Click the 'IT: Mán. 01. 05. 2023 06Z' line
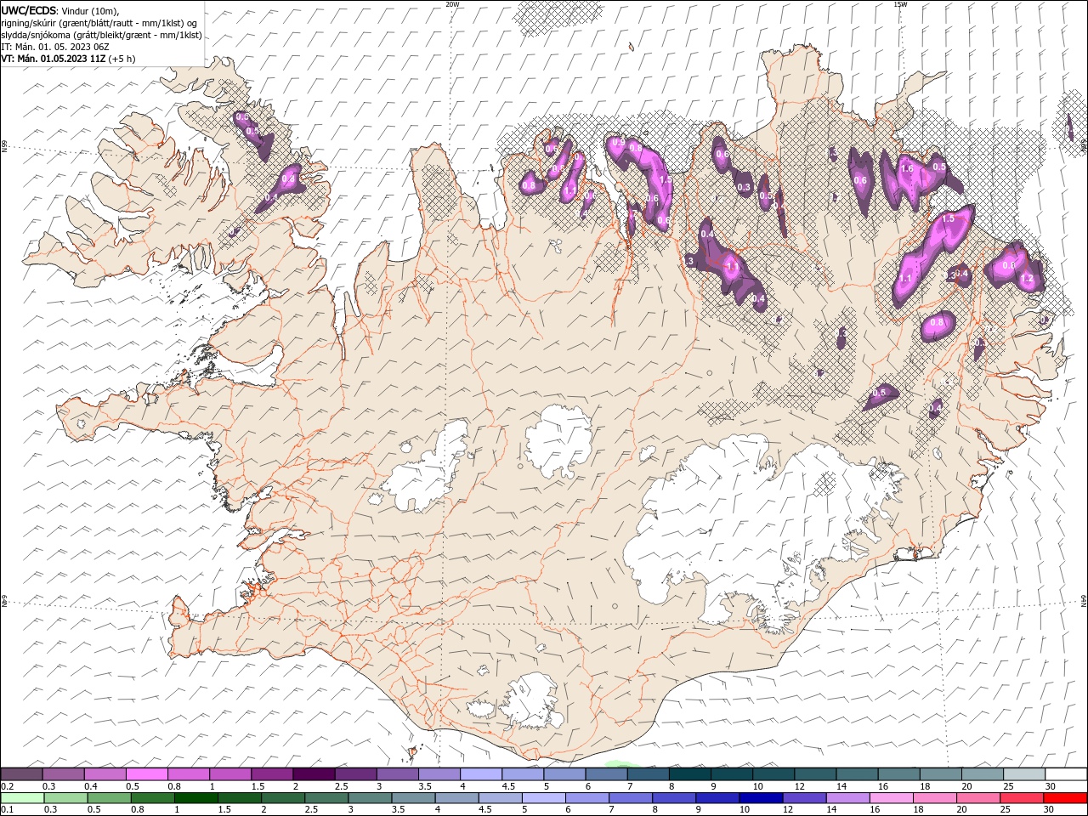Viewport: 1088px width, 816px height. click(x=57, y=47)
